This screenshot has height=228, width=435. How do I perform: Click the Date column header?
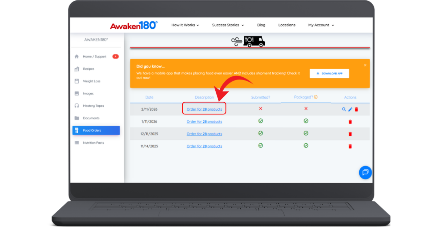point(149,97)
